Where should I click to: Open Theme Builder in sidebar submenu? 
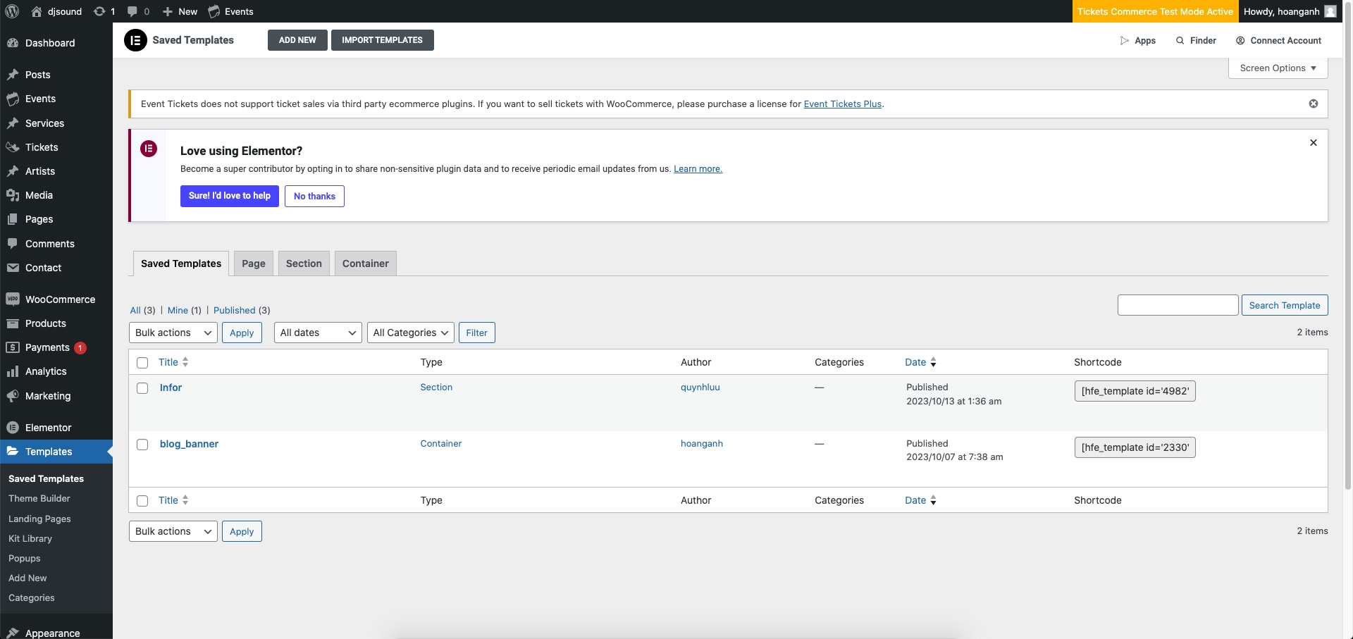39,499
